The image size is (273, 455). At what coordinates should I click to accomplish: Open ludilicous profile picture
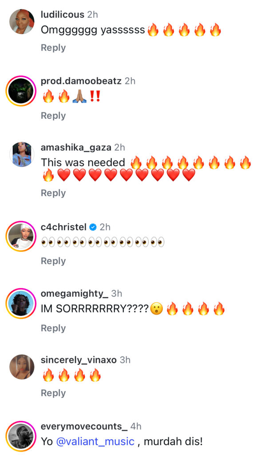click(22, 21)
